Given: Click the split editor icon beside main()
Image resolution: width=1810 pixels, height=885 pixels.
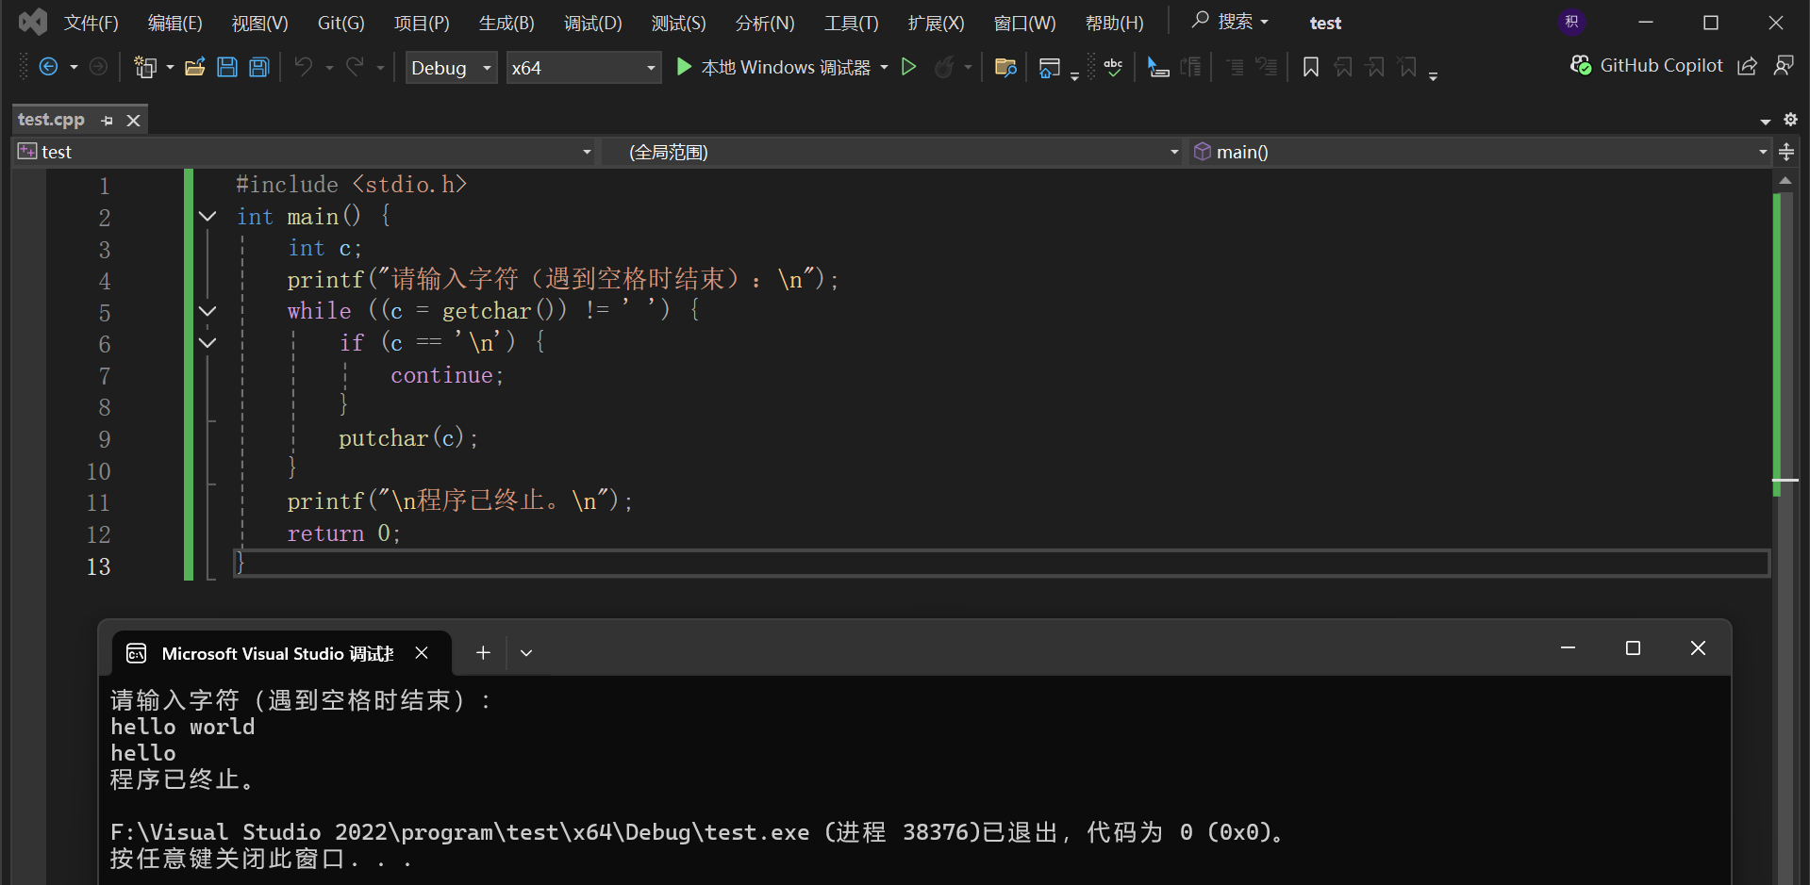Looking at the screenshot, I should (1786, 152).
